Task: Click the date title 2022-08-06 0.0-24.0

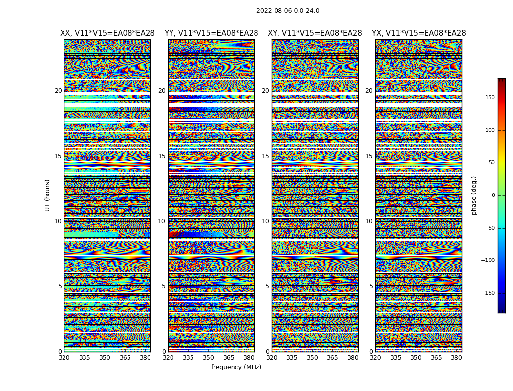Action: coord(288,11)
